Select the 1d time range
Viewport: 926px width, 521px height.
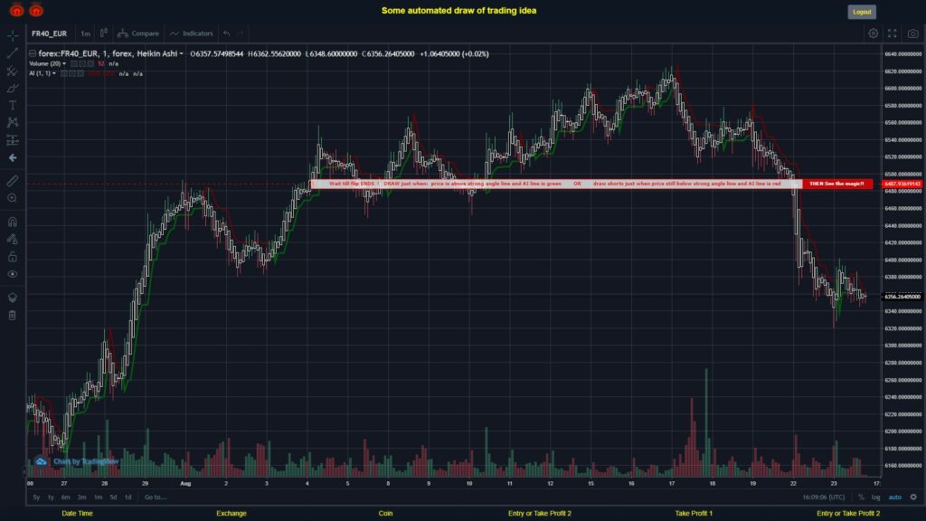[128, 497]
